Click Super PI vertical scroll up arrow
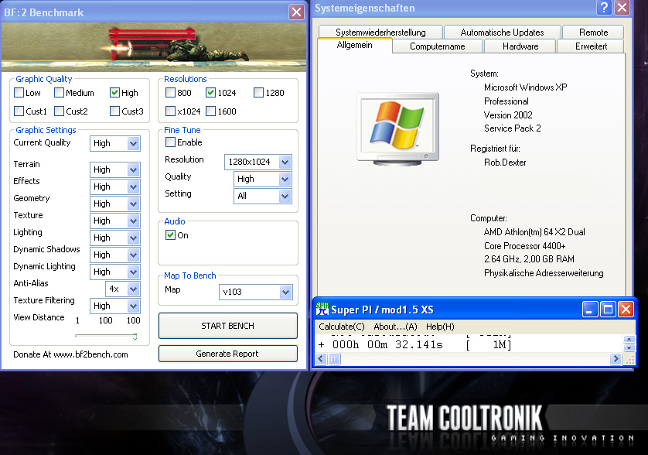648x455 pixels. [x=629, y=340]
